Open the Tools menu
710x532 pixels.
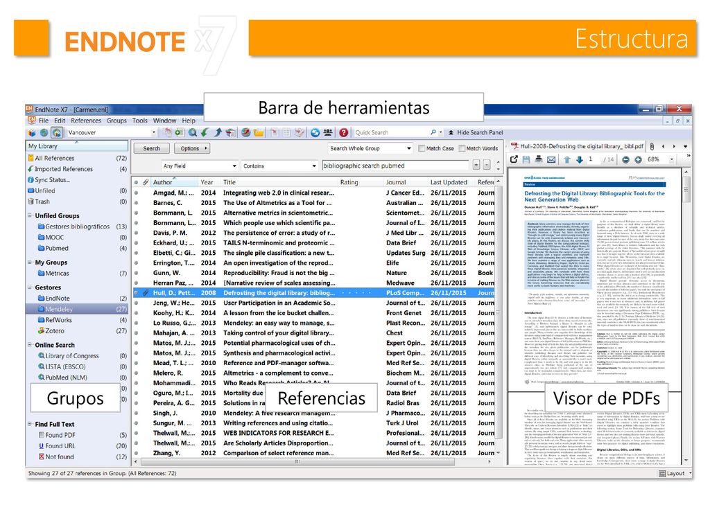tap(140, 121)
